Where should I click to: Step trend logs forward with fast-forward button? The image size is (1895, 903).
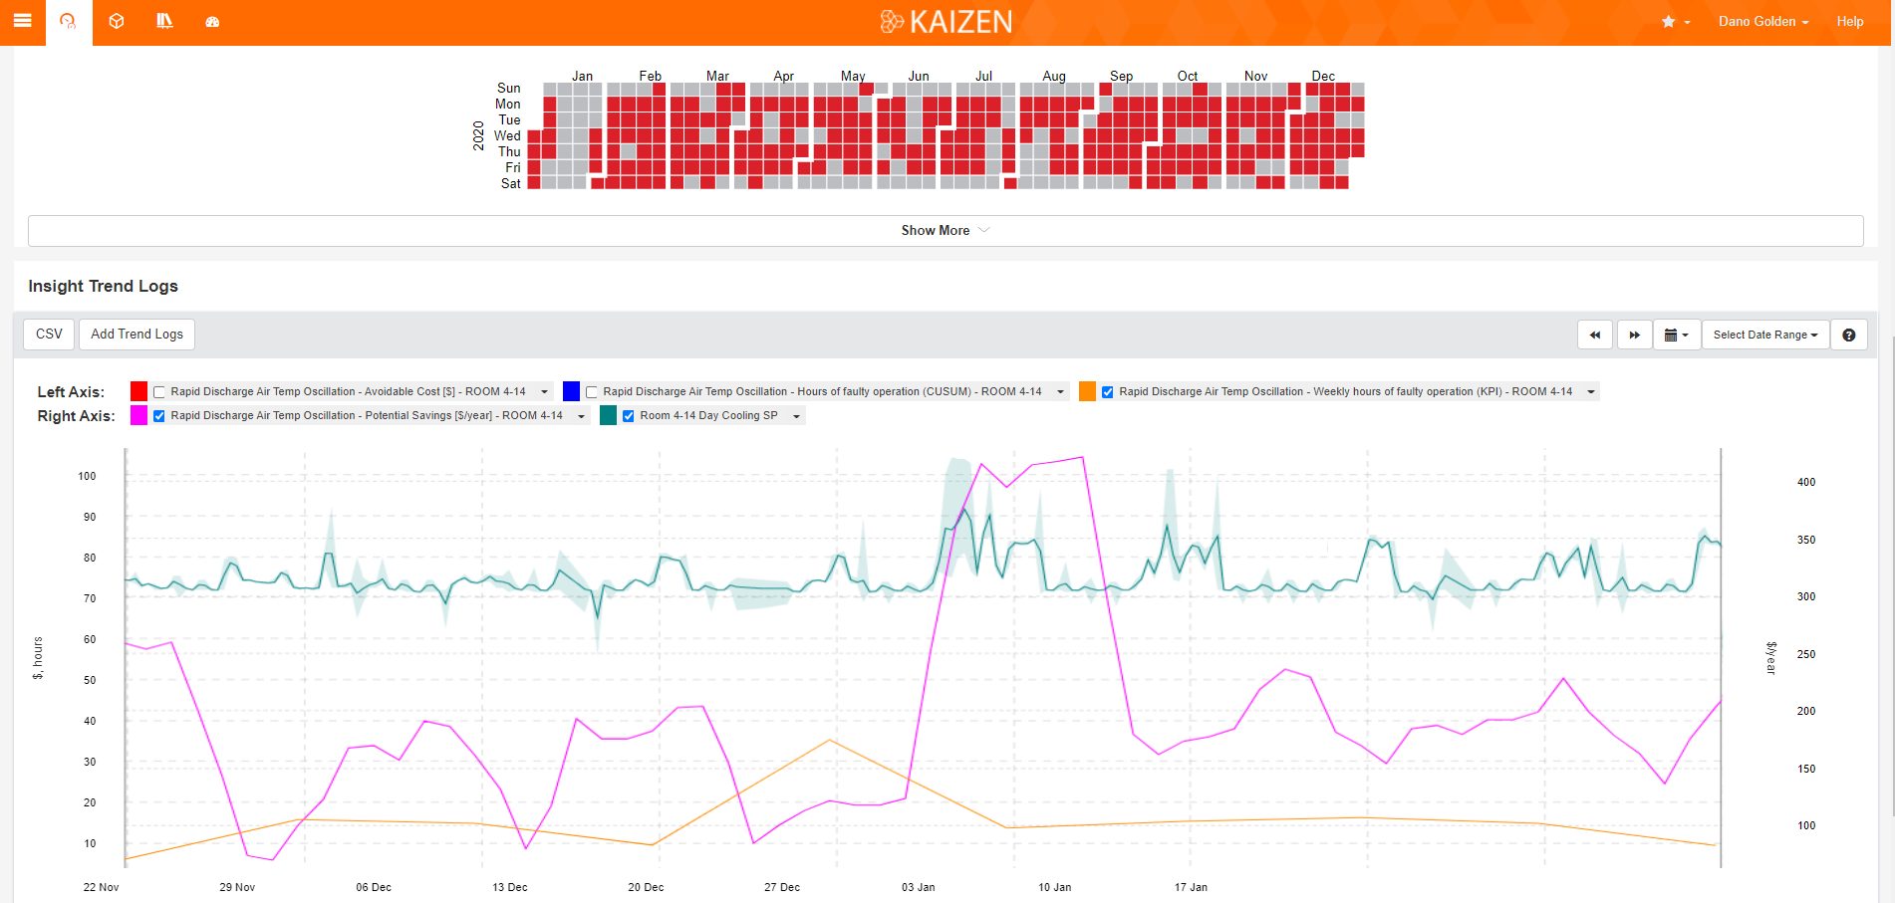point(1634,335)
